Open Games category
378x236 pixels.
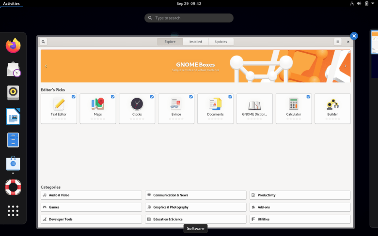(92, 207)
